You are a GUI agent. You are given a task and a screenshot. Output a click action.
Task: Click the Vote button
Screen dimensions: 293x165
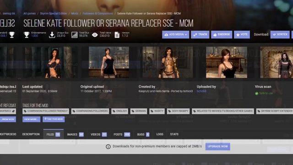242,35
